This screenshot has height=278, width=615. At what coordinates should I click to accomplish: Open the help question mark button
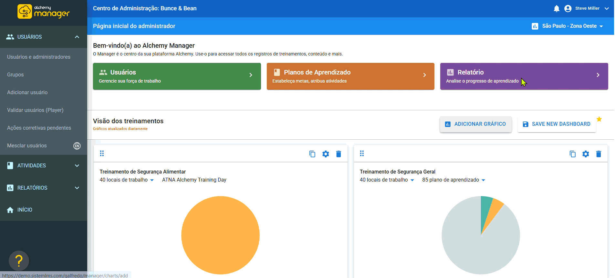click(19, 261)
